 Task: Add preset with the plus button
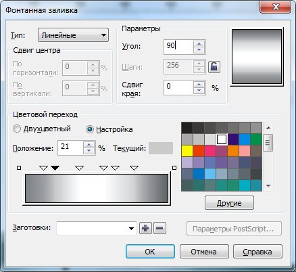[145, 228]
